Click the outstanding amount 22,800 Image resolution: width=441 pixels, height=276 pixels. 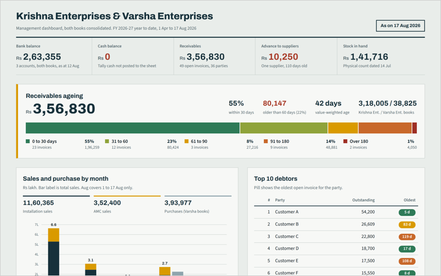pos(368,237)
